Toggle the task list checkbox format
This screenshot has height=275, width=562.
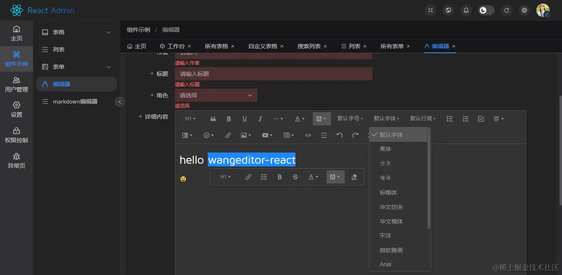tap(481, 118)
